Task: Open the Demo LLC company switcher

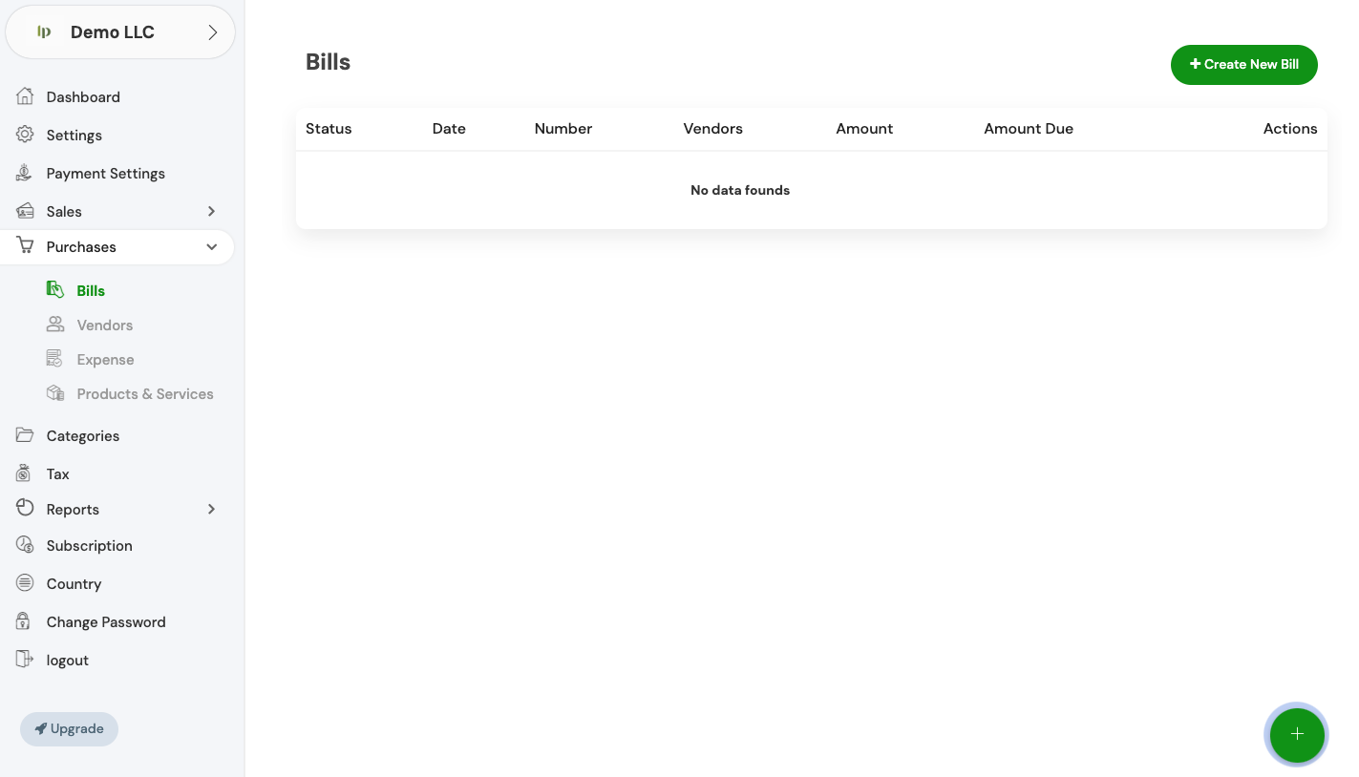Action: pyautogui.click(x=120, y=32)
